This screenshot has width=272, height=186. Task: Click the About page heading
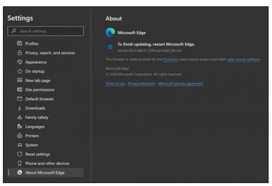[114, 19]
